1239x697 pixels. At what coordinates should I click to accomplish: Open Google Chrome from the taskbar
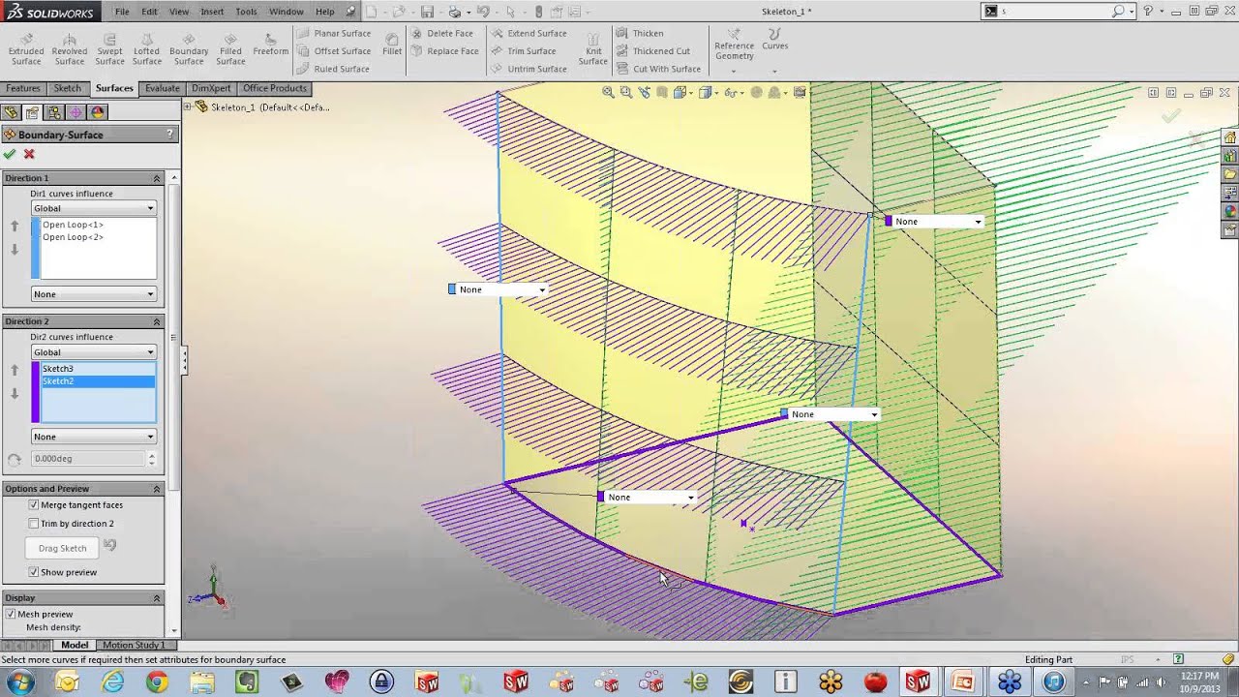point(156,682)
